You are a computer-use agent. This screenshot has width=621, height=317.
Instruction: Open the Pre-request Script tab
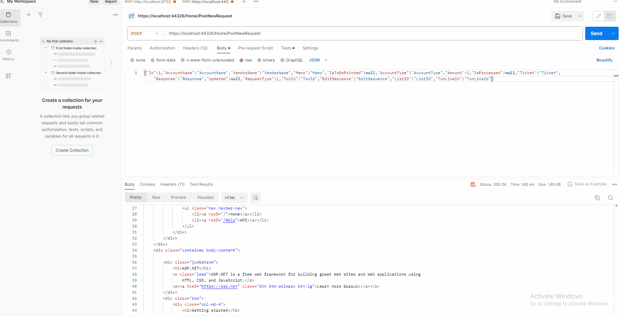(x=256, y=48)
